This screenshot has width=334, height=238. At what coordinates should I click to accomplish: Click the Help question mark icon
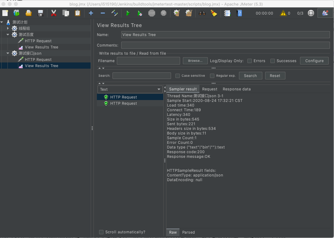[239, 13]
